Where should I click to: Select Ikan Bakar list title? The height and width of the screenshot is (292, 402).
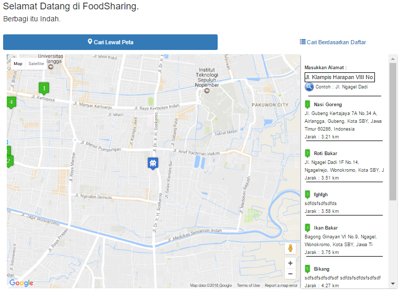click(x=326, y=228)
